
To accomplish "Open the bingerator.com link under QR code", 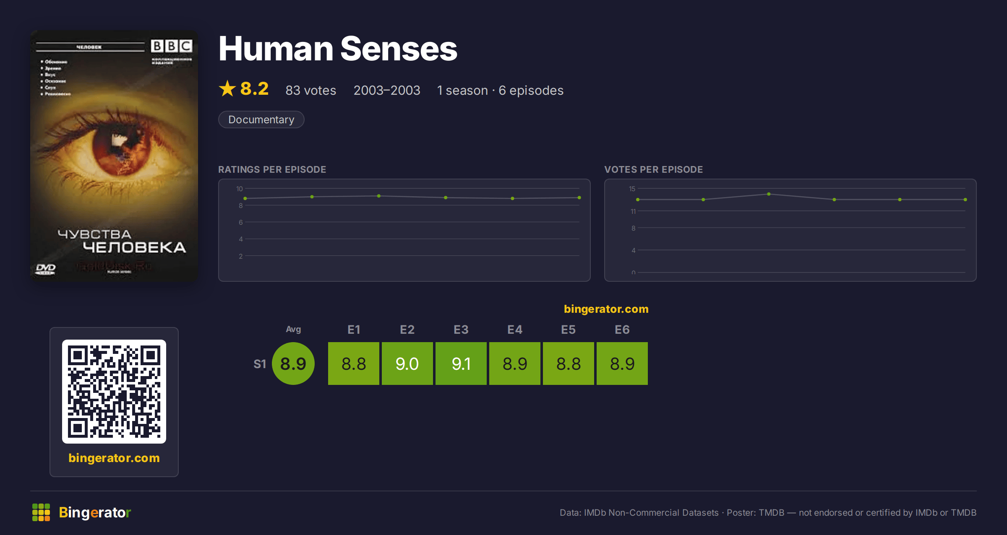I will 114,458.
